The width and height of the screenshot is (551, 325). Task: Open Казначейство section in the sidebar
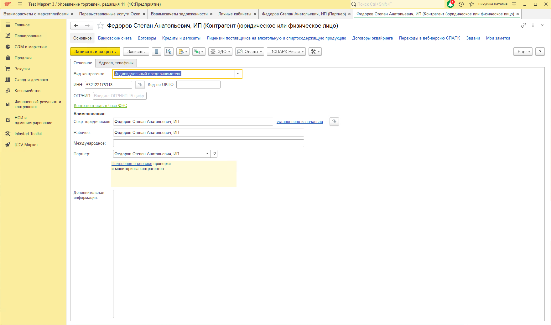click(28, 91)
